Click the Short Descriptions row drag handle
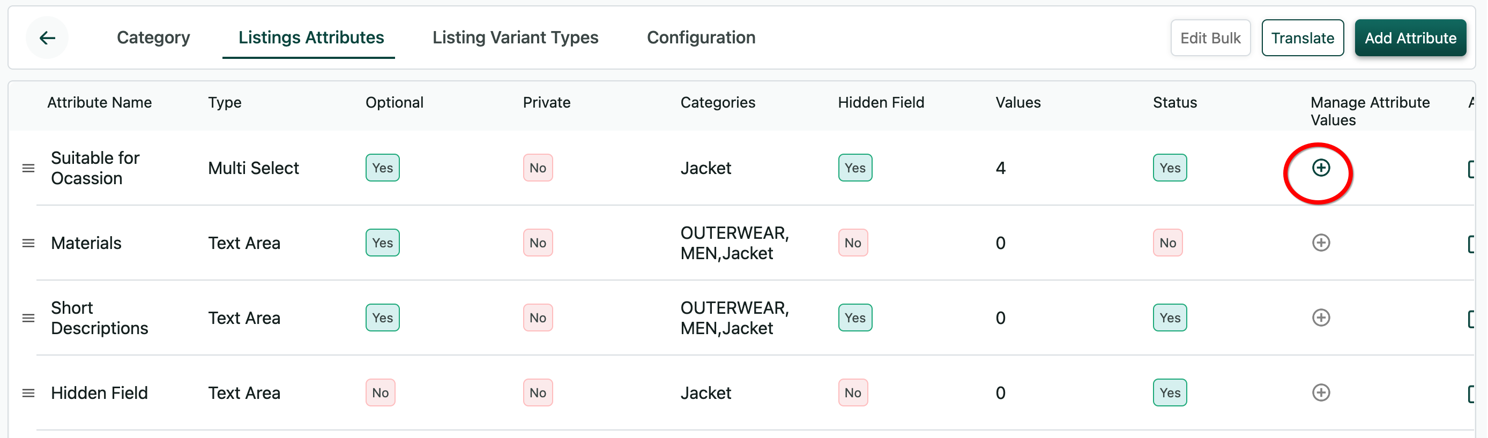Image resolution: width=1488 pixels, height=438 pixels. click(x=28, y=319)
